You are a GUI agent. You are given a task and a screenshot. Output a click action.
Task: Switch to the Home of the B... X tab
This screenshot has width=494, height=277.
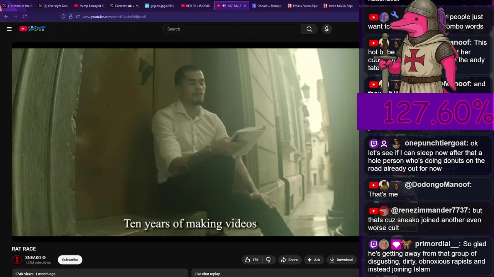17,6
